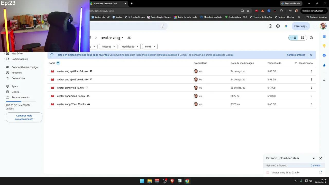The height and width of the screenshot is (185, 329).
Task: Open a new browser tab
Action: click(x=132, y=3)
